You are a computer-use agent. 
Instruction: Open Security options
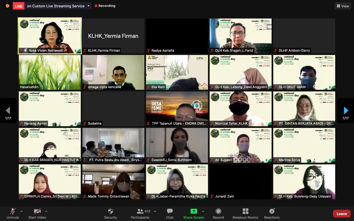coord(110,213)
